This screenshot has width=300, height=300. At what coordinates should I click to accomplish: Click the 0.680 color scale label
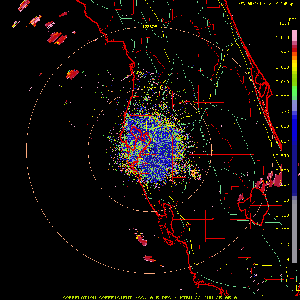pyautogui.click(x=282, y=126)
